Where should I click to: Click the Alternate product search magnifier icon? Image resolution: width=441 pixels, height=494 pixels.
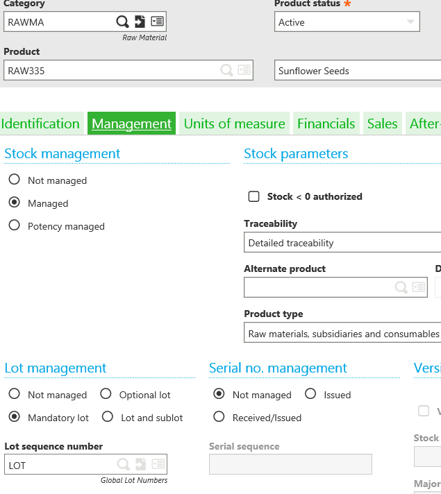point(401,287)
